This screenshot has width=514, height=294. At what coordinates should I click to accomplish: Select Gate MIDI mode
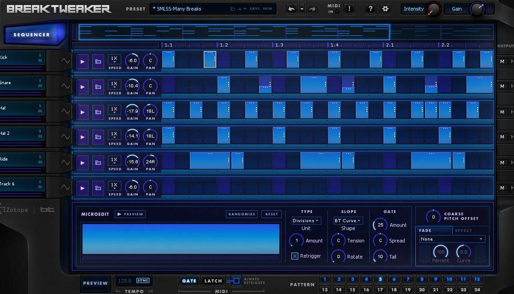click(x=189, y=281)
